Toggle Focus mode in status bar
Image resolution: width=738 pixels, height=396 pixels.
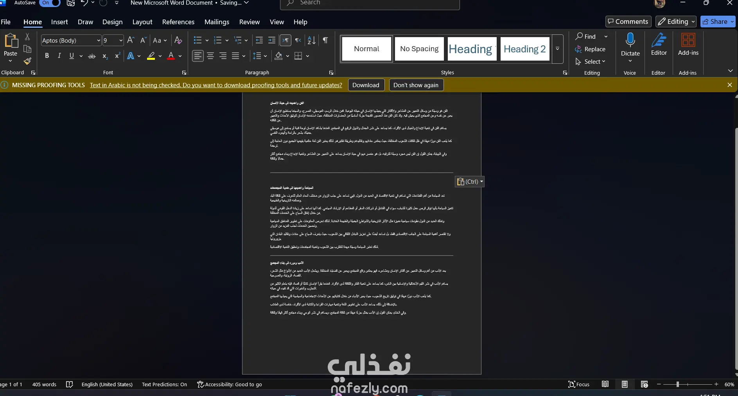(578, 384)
